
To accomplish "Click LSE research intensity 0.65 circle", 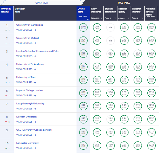I will pyautogui.click(x=138, y=54).
